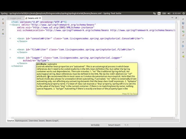186x139 pixels.
Task: Click the beans.xml file icon on its tab
Action: [x=26, y=18]
